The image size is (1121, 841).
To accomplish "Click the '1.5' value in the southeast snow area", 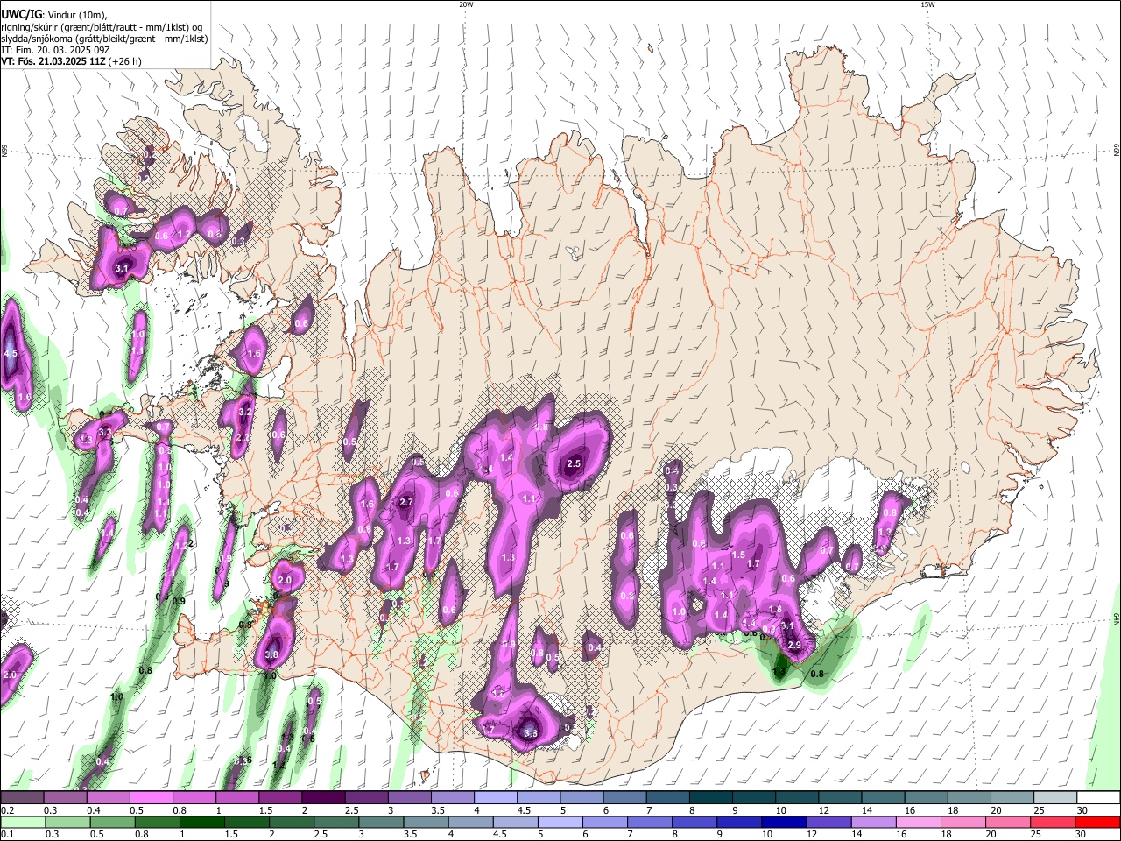I will click(738, 555).
